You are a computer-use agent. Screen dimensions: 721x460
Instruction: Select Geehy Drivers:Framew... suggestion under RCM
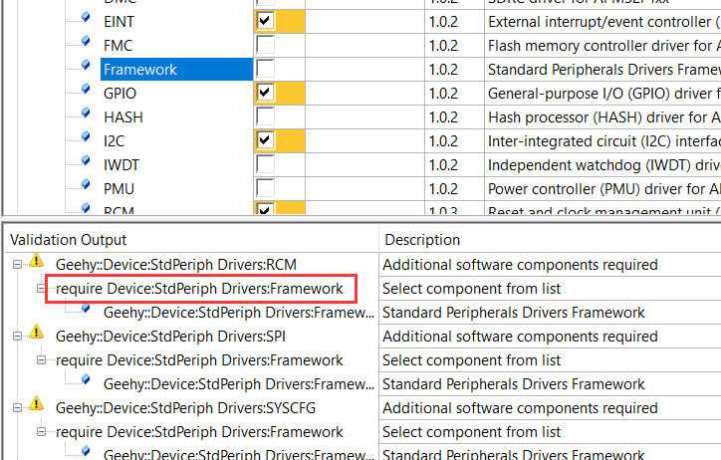pyautogui.click(x=239, y=313)
